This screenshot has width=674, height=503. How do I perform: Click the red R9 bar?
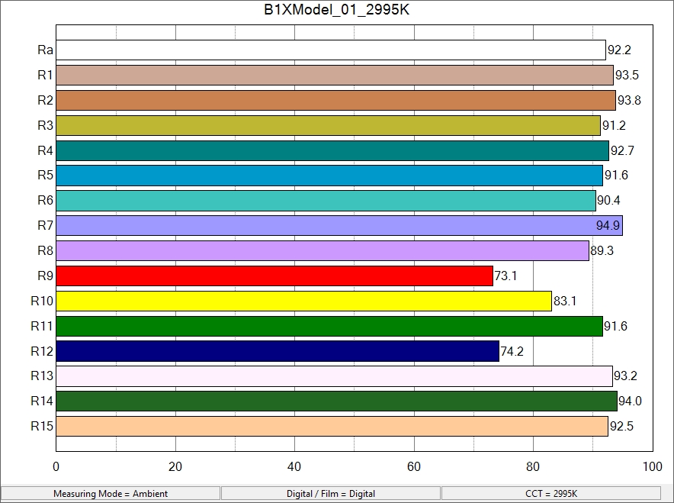point(274,276)
